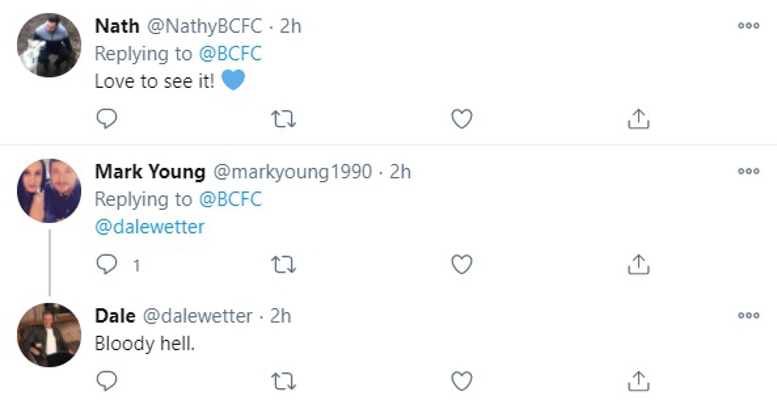
Task: Open more options for Nath's tweet
Action: click(749, 26)
